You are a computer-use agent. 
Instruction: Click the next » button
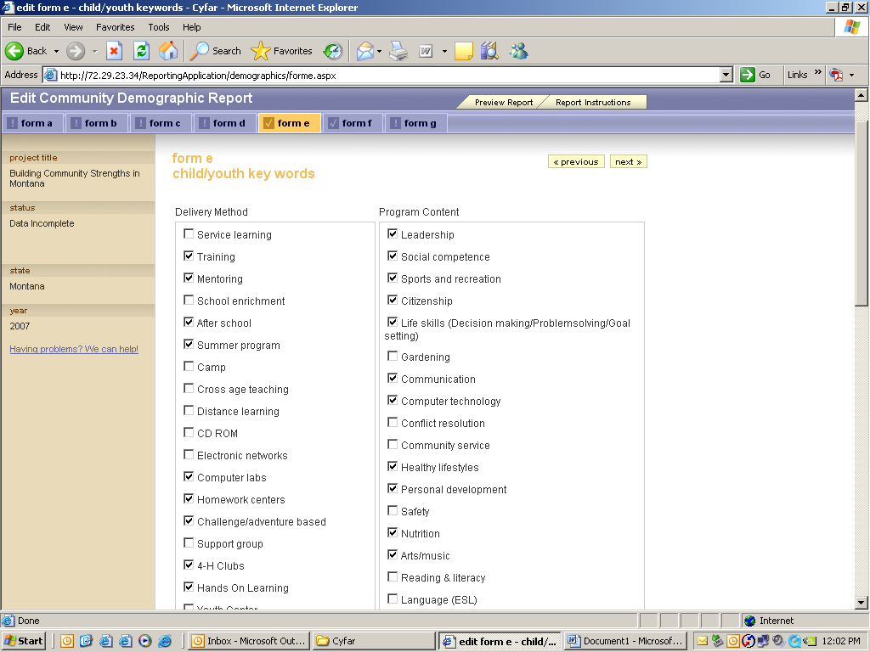click(x=628, y=161)
